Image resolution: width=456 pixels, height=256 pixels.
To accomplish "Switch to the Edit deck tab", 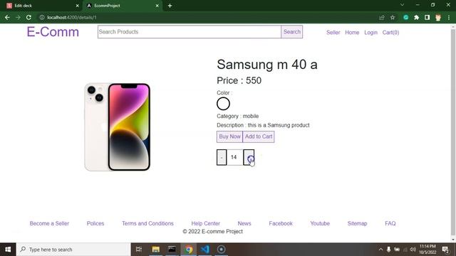I will point(41,6).
